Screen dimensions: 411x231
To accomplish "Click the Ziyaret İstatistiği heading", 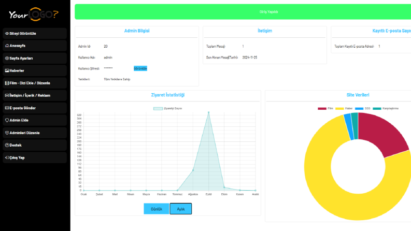I will [168, 95].
